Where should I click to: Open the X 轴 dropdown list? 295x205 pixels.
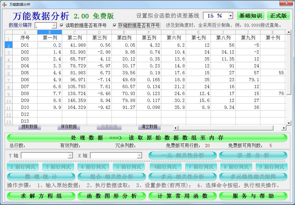point(139,155)
